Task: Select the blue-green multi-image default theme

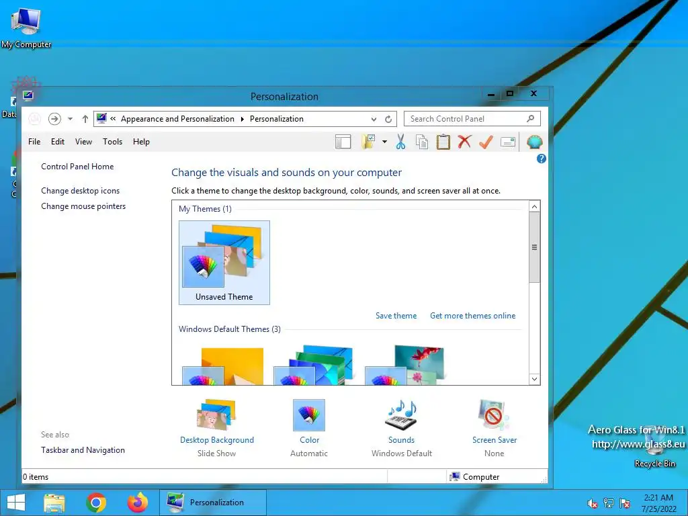Action: pyautogui.click(x=314, y=365)
